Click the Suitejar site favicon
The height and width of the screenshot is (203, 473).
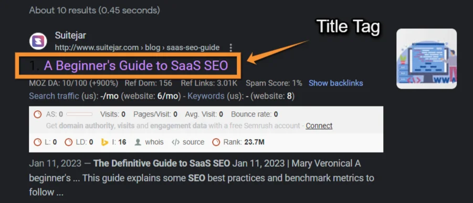[x=38, y=41]
